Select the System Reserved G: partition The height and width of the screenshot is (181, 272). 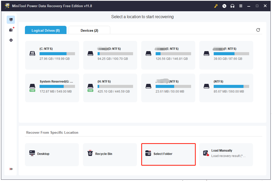52,88
